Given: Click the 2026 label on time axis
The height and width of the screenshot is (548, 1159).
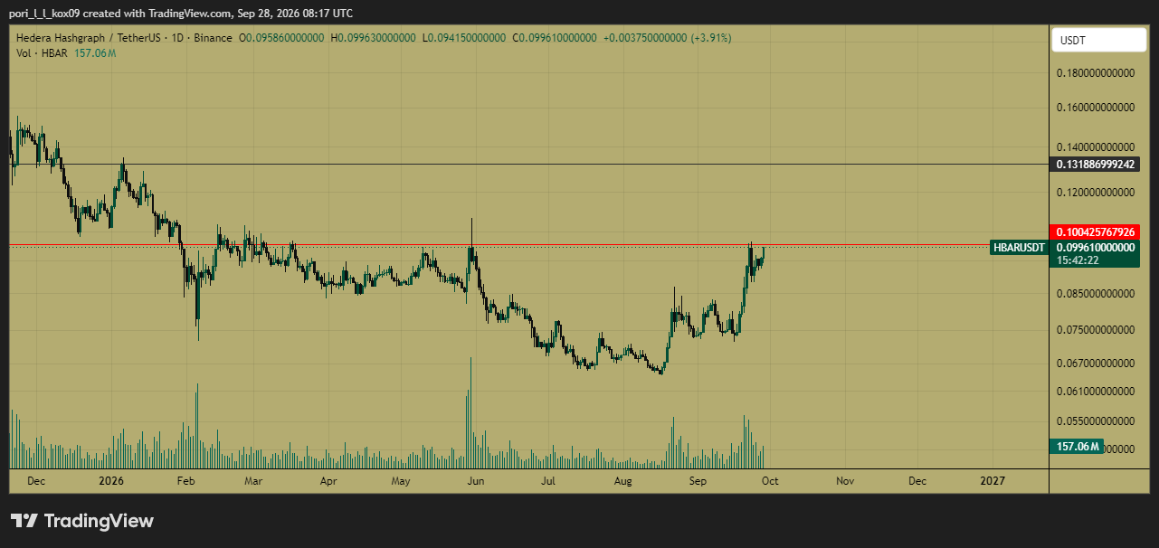Looking at the screenshot, I should pyautogui.click(x=111, y=481).
